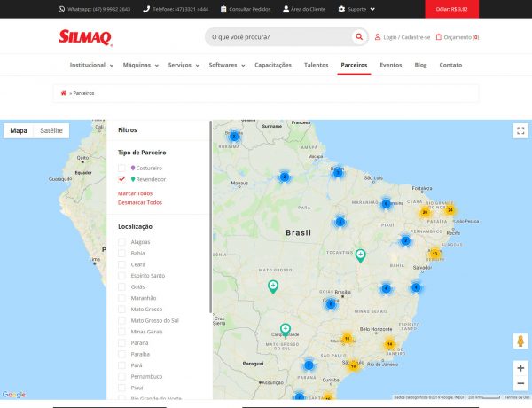Check the Bahia location filter

point(122,253)
